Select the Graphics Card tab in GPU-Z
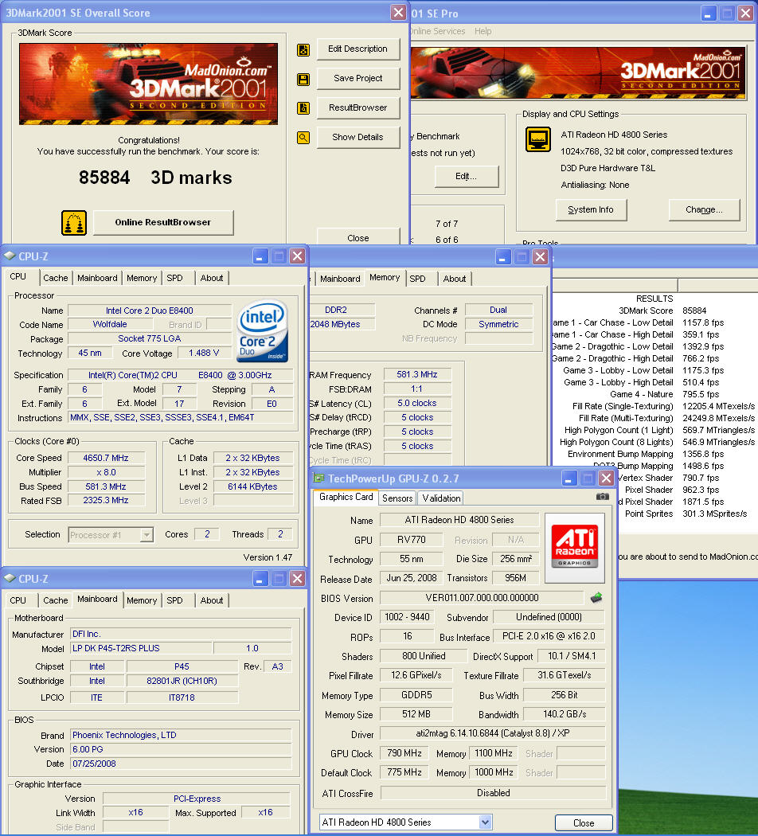Viewport: 758px width, 836px height. click(346, 497)
